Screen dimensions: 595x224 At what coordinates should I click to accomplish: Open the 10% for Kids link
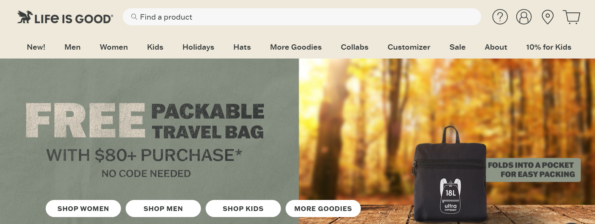pyautogui.click(x=548, y=47)
